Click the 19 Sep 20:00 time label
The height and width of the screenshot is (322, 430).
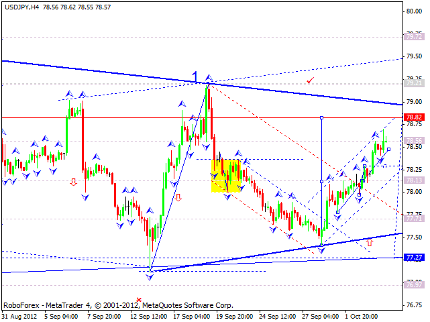tap(235, 316)
